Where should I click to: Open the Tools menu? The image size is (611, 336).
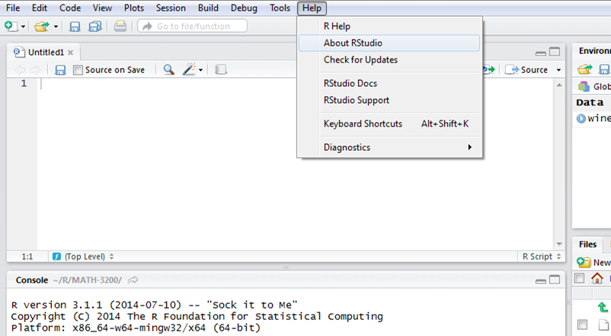coord(280,8)
